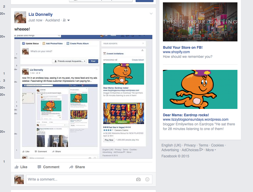Open Liz Donnelly's profile name link
The image size is (253, 192).
pos(41,14)
